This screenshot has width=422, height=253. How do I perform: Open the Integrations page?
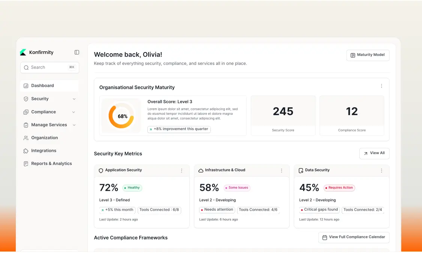pos(50,151)
